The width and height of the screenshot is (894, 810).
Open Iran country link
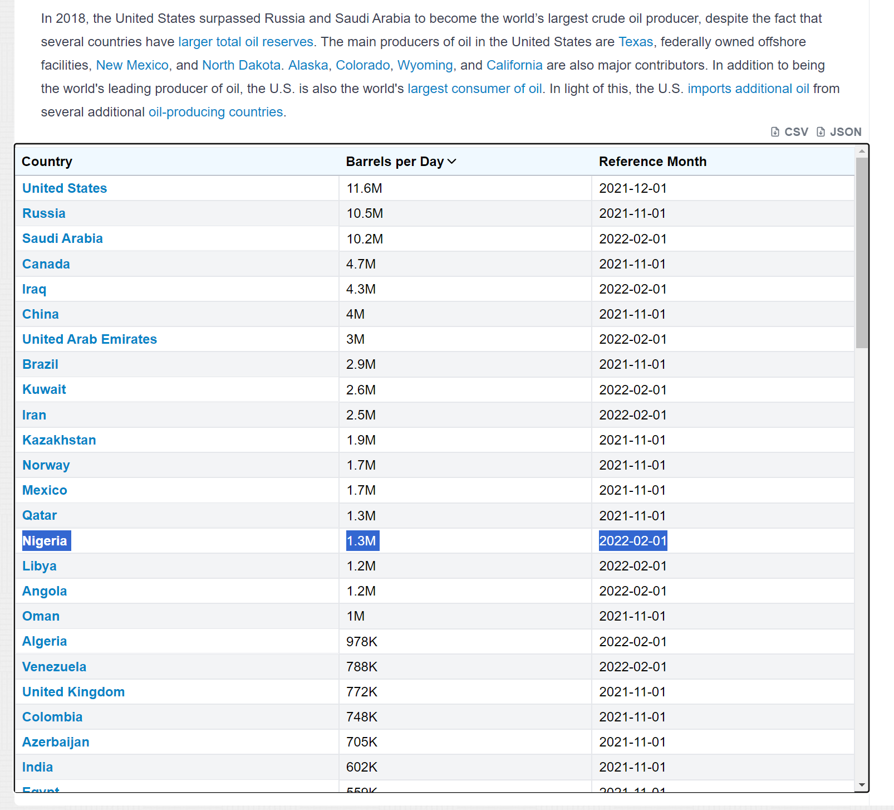click(34, 415)
